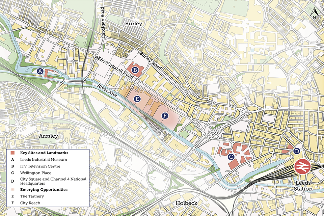This screenshot has width=324, height=216.
Task: Click map marker E on the pink area
Action: (x=137, y=99)
